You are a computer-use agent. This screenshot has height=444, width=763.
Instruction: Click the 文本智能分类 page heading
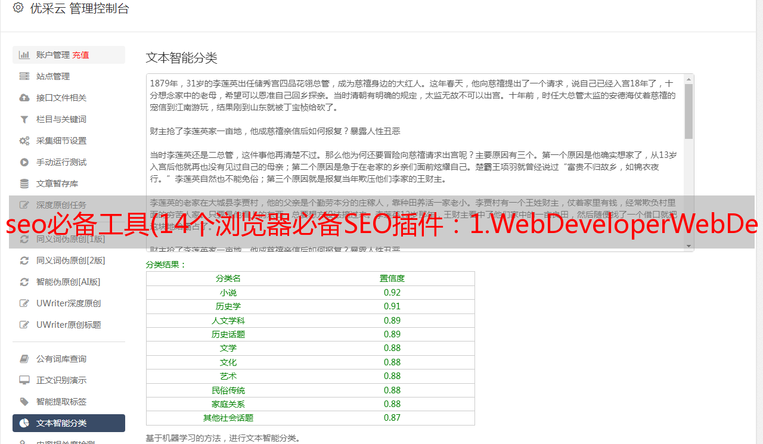pos(182,58)
